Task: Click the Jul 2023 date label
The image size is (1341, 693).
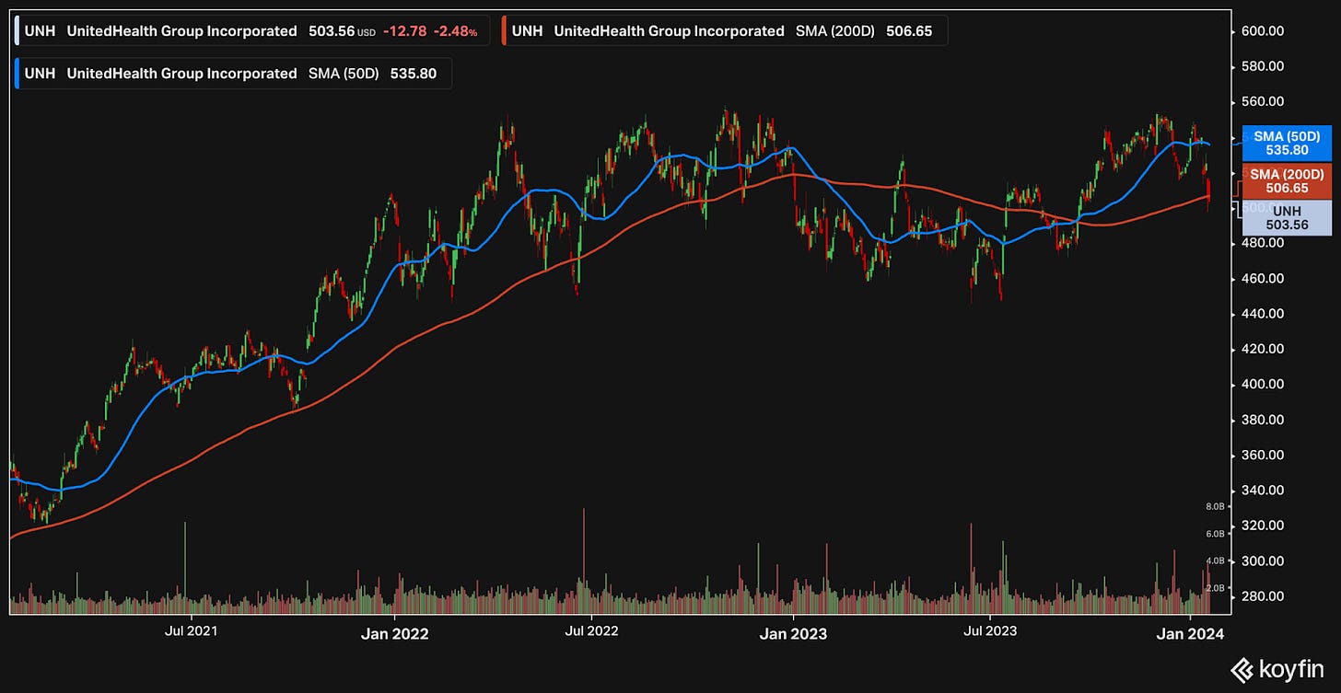Action: pos(990,633)
